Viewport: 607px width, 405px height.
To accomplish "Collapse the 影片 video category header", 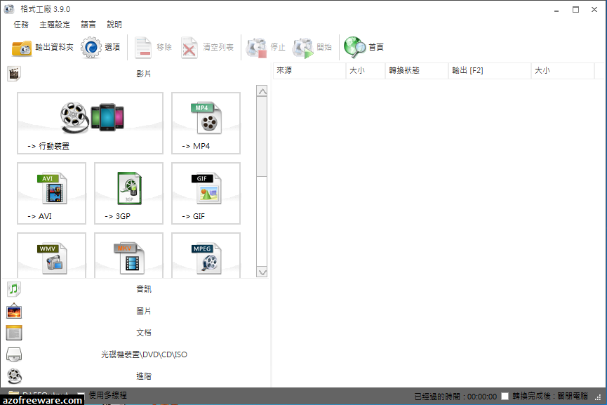I will [x=135, y=74].
